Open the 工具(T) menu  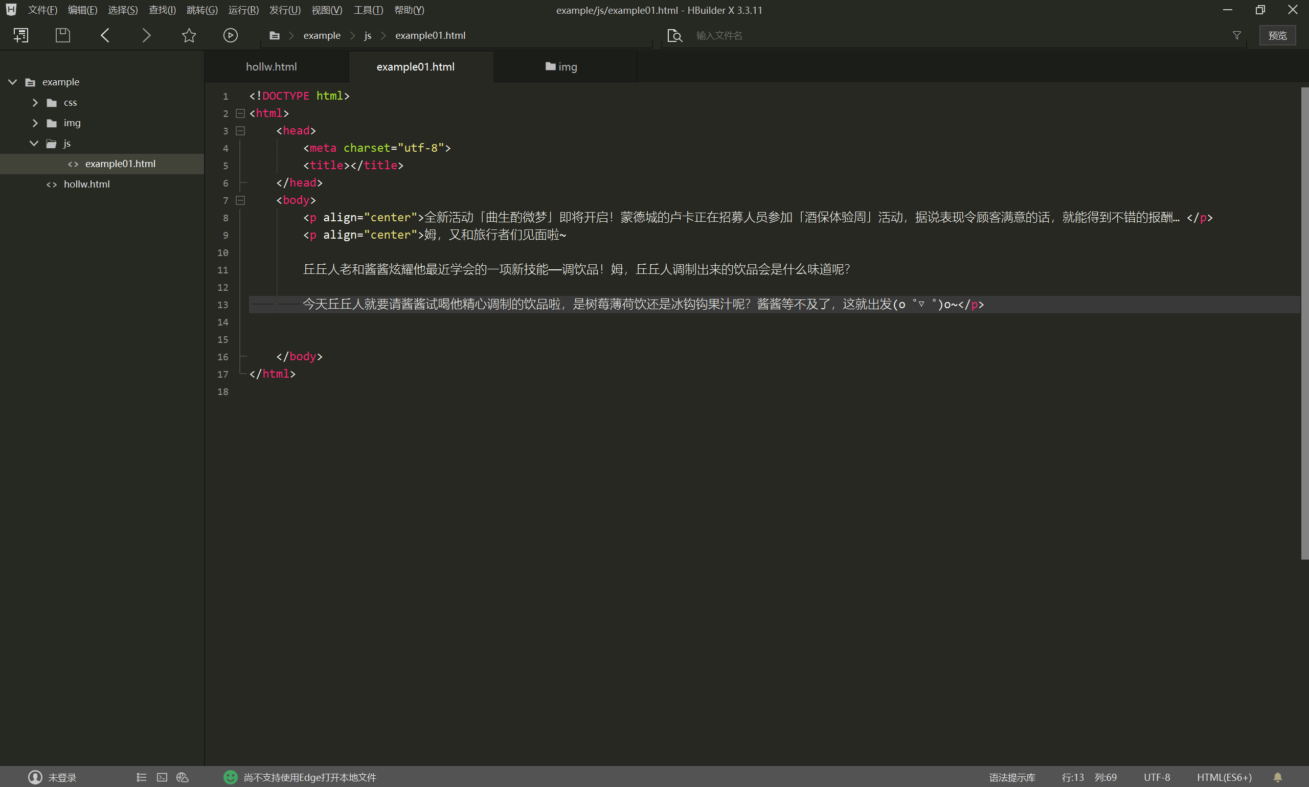click(x=368, y=10)
